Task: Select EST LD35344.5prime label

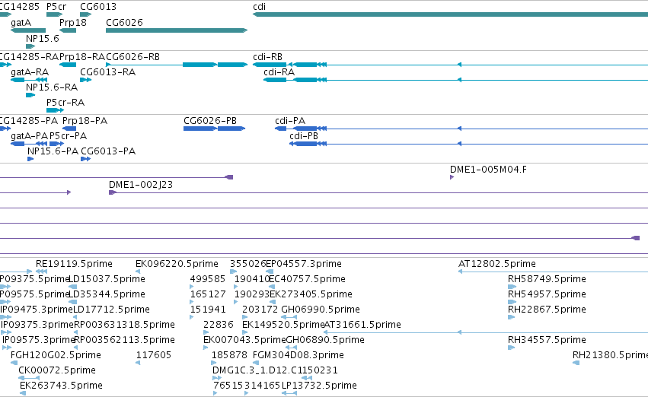Action: tap(107, 294)
